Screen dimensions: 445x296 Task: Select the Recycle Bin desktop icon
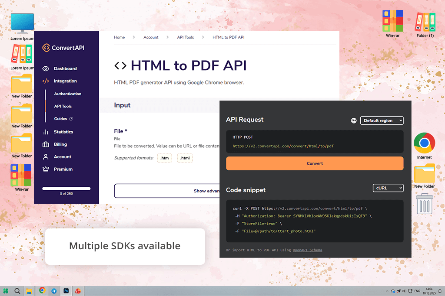tap(425, 204)
